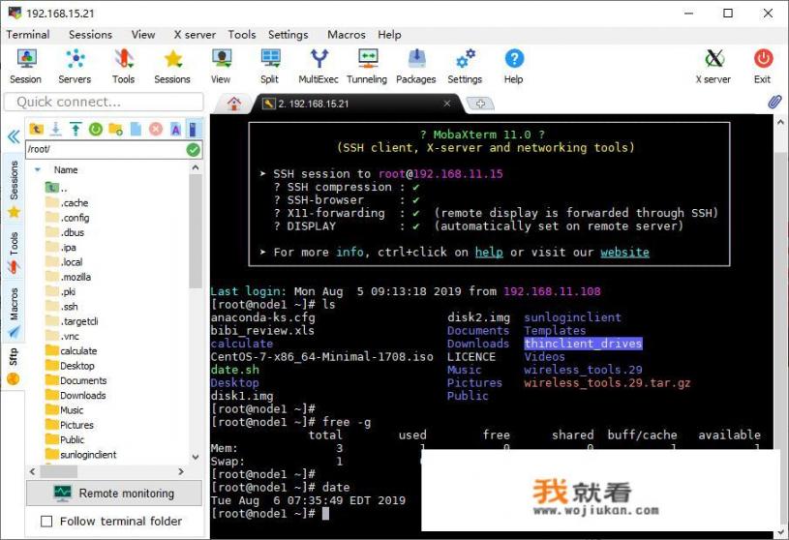The height and width of the screenshot is (540, 789).
Task: Refresh the SFTP folder with green icon
Action: (x=96, y=130)
